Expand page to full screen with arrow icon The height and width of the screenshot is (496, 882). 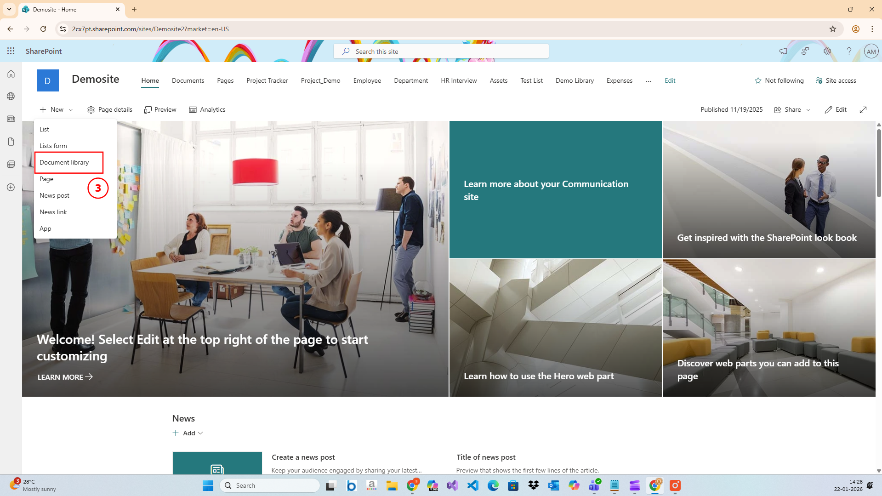pyautogui.click(x=863, y=110)
